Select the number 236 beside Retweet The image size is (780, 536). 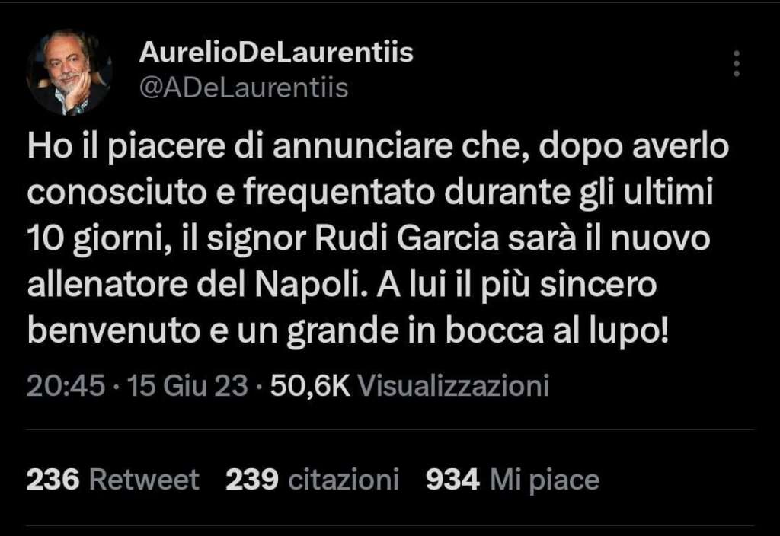(53, 480)
